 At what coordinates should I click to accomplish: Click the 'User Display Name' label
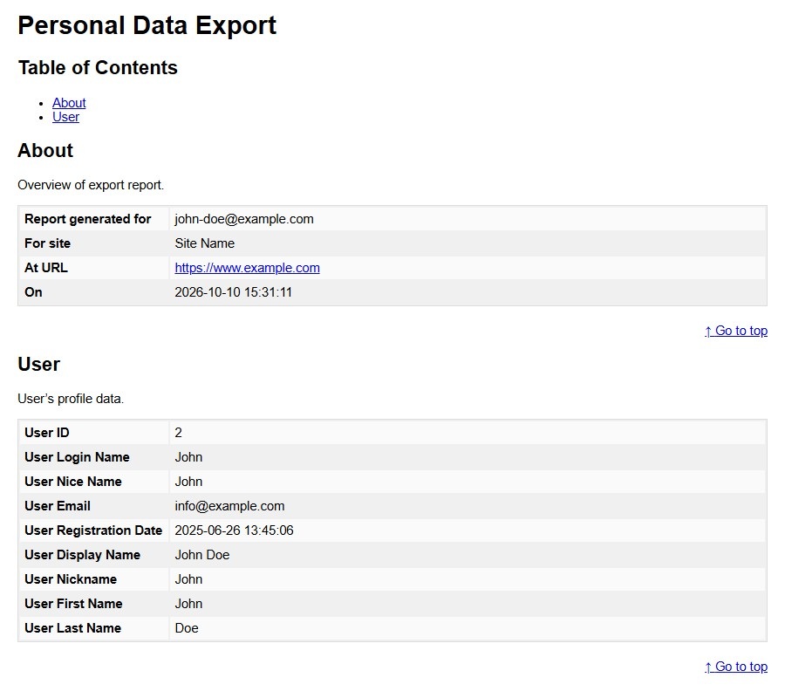click(x=83, y=555)
